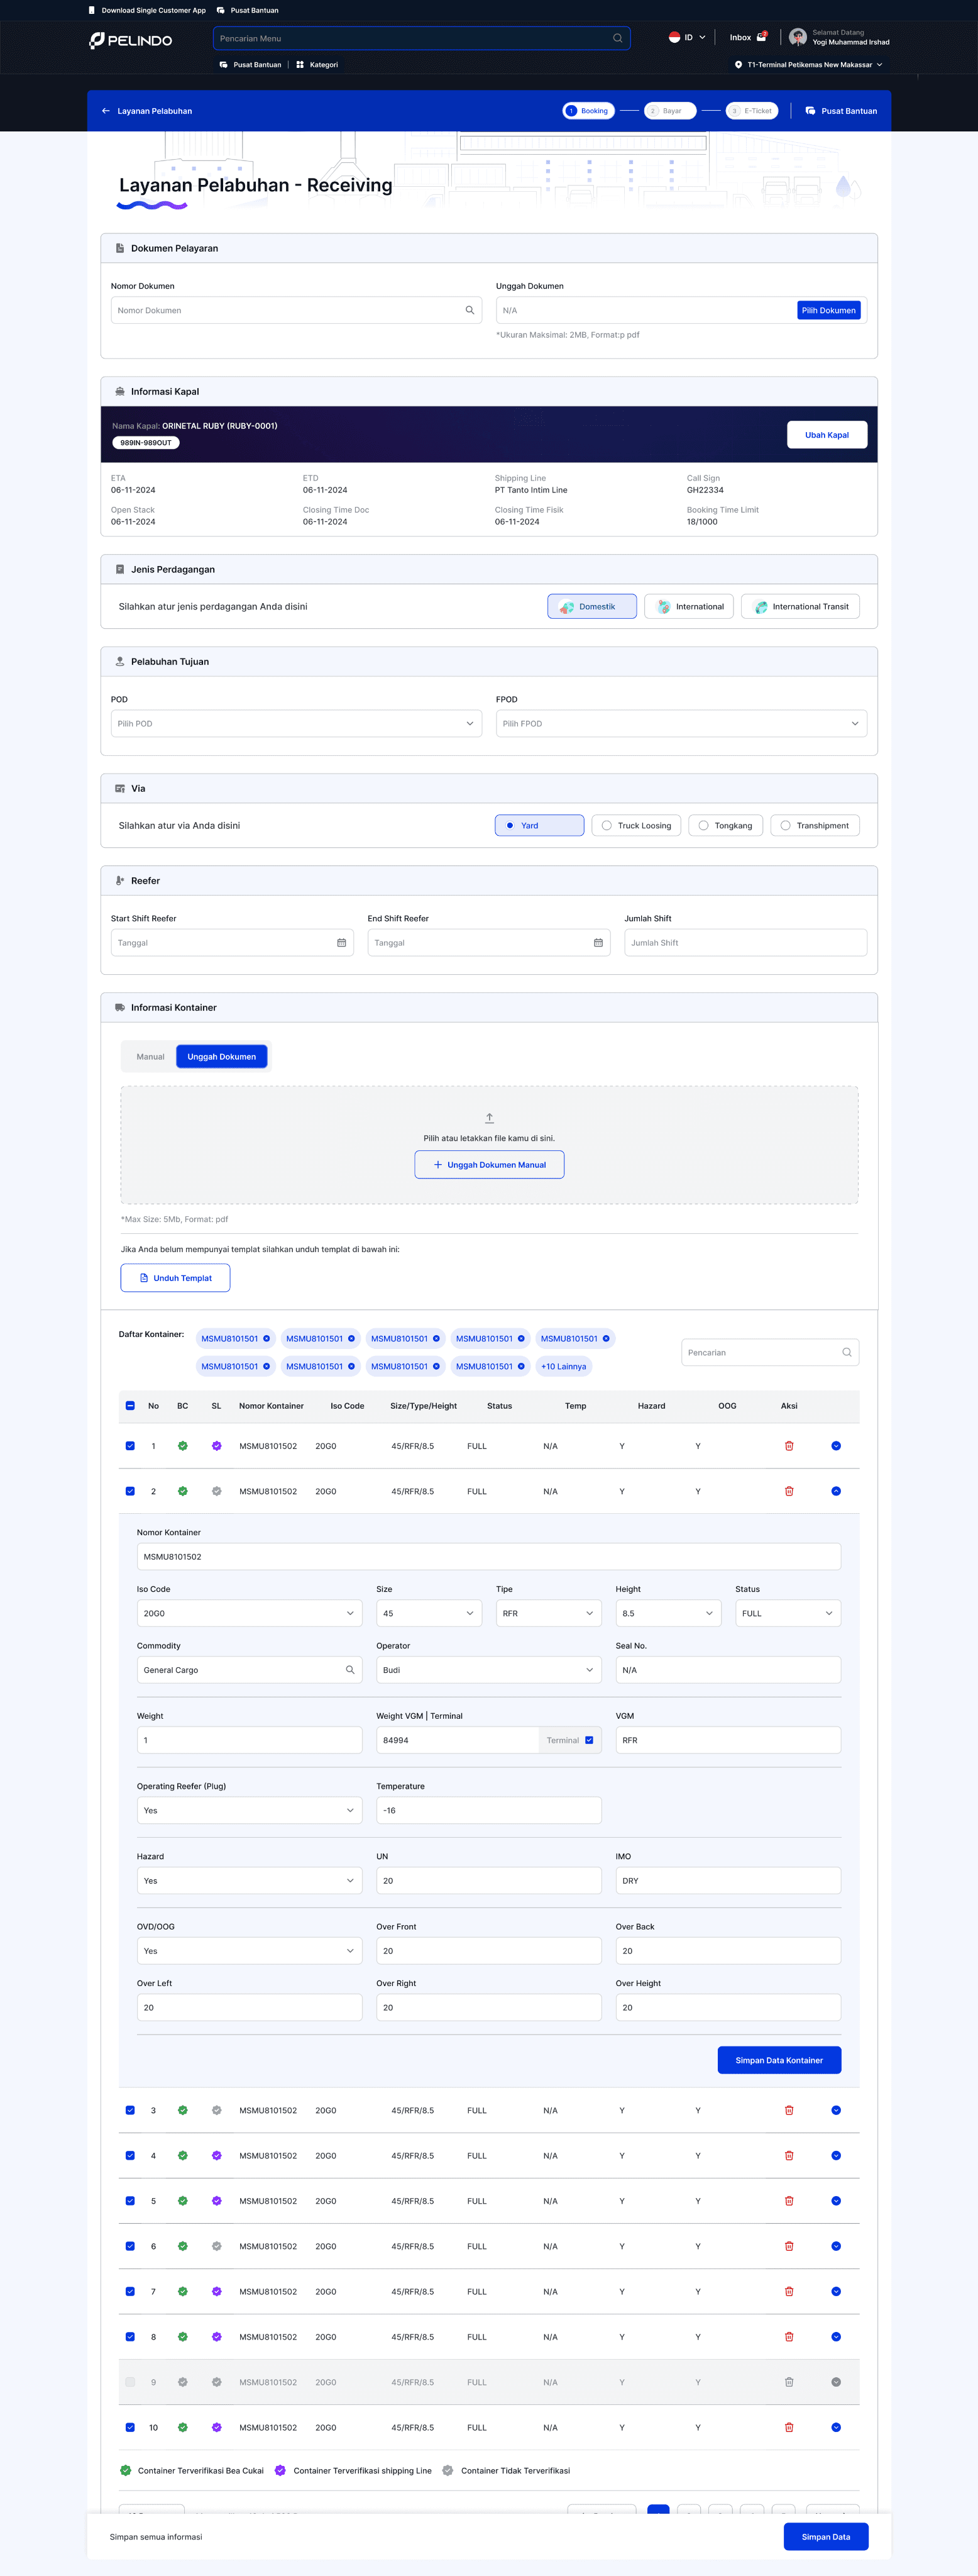
Task: Click grey Container Tidak Terverifikasi legend icon
Action: tap(449, 2471)
